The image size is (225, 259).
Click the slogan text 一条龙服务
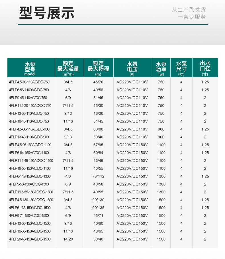[192, 17]
